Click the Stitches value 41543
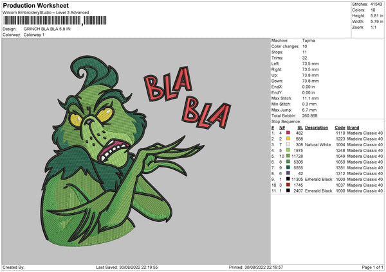 pos(376,4)
